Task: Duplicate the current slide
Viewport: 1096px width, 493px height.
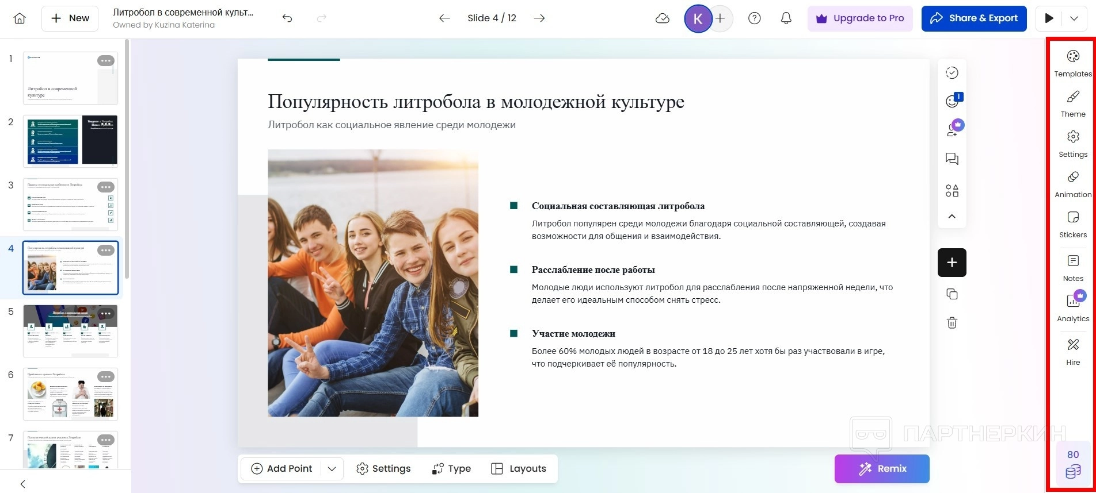Action: click(x=952, y=294)
